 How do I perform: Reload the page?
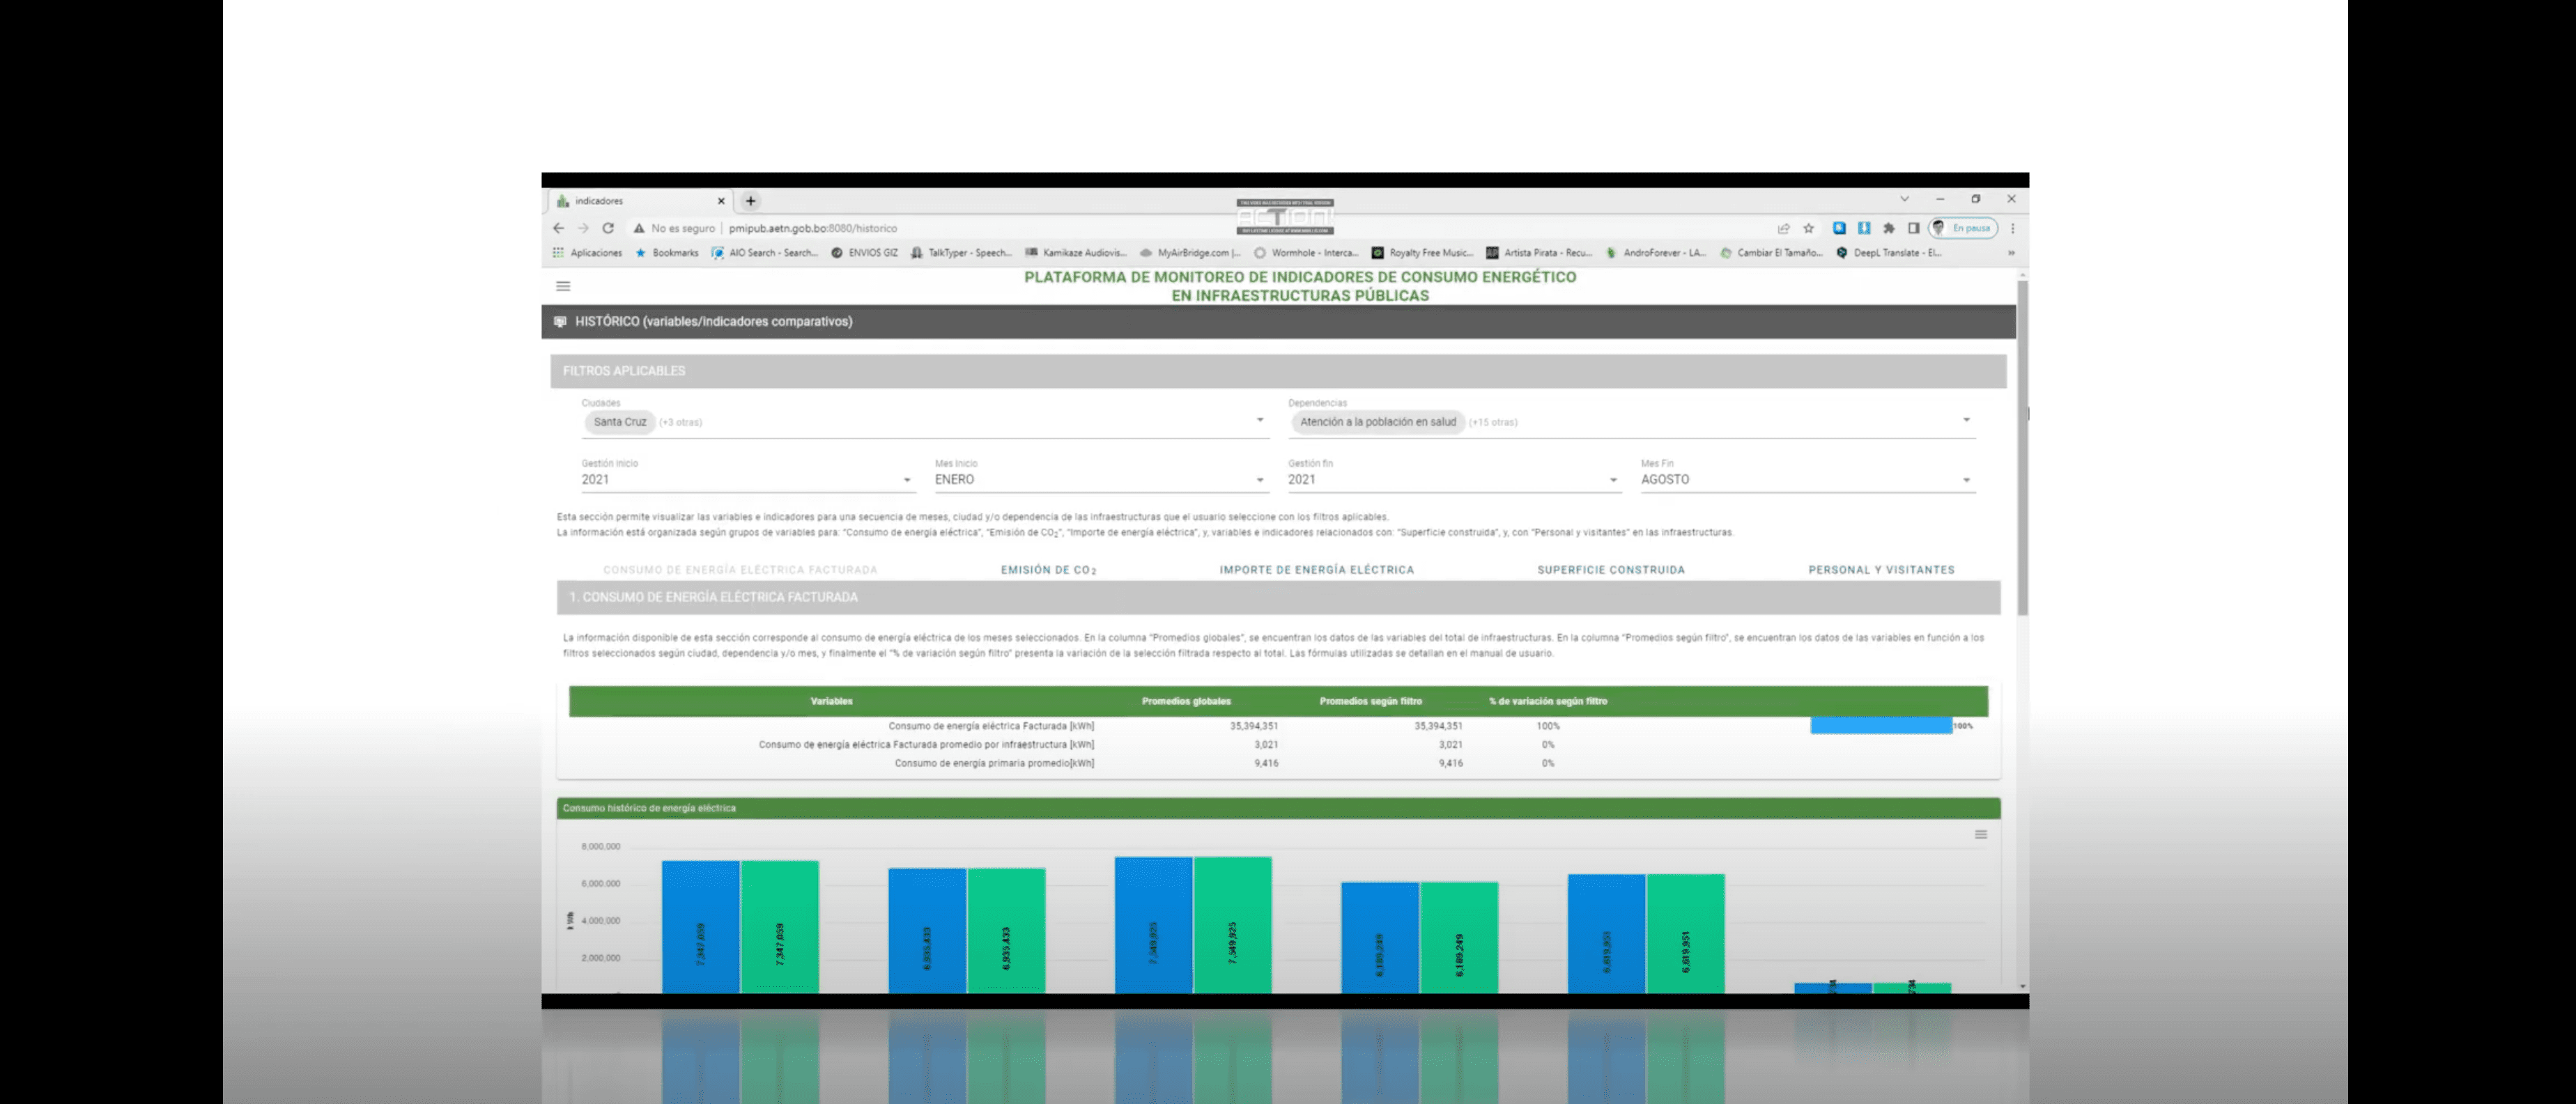pyautogui.click(x=608, y=228)
